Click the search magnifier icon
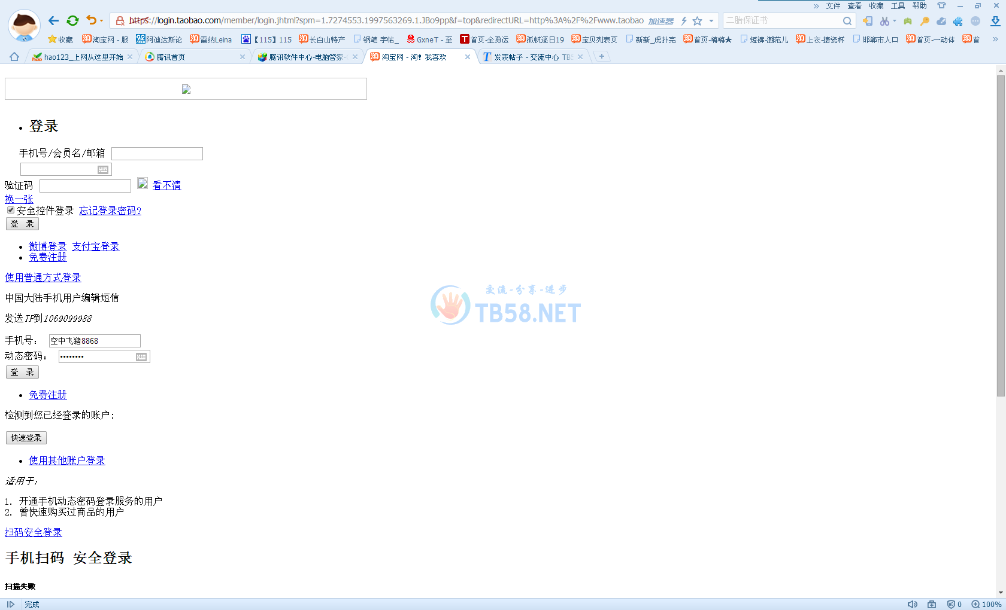 click(847, 21)
